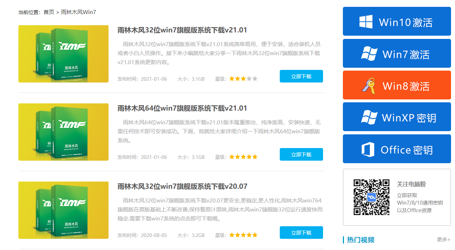Click the keys icon in Win8激活 banner
The width and height of the screenshot is (455, 250).
pyautogui.click(x=368, y=86)
